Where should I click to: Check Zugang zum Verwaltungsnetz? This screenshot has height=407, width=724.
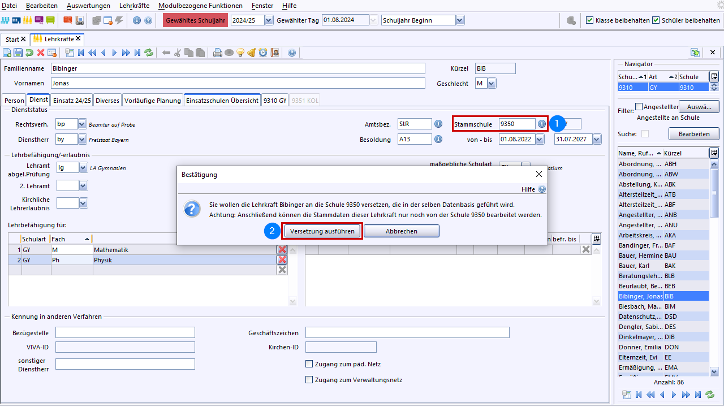pos(309,380)
